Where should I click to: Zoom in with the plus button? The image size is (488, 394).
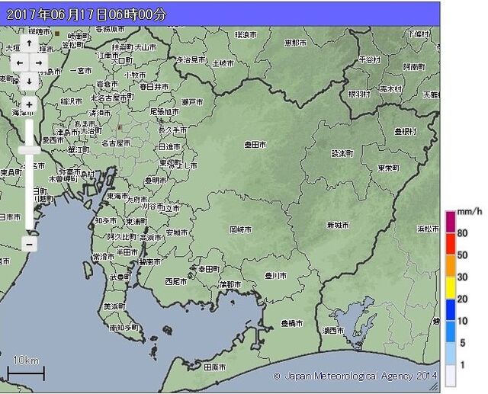tap(29, 105)
